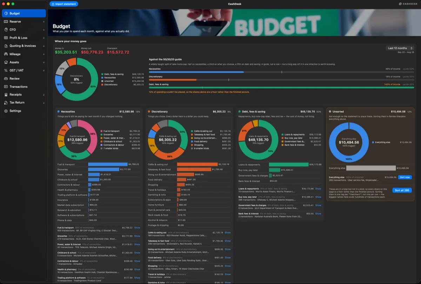
Task: Click the pink Fuel & transport legend swatch
Action: (x=101, y=131)
